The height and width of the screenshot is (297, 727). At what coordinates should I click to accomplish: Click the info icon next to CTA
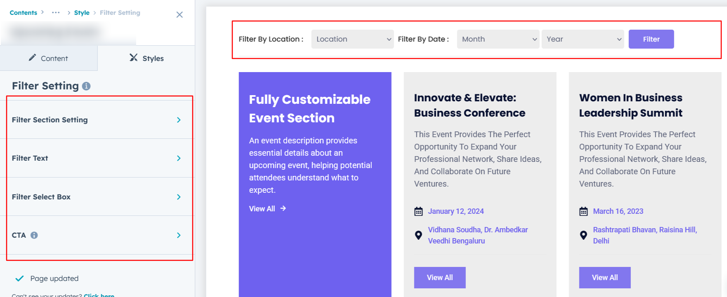pos(34,235)
